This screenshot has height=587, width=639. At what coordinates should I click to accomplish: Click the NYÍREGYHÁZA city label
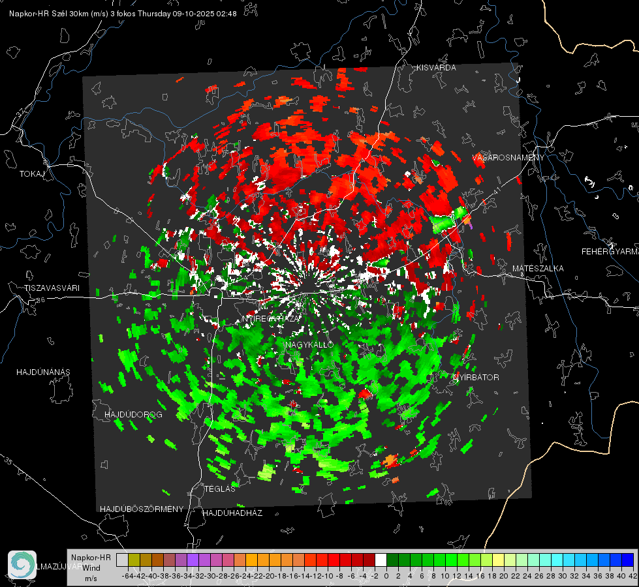[x=272, y=319]
